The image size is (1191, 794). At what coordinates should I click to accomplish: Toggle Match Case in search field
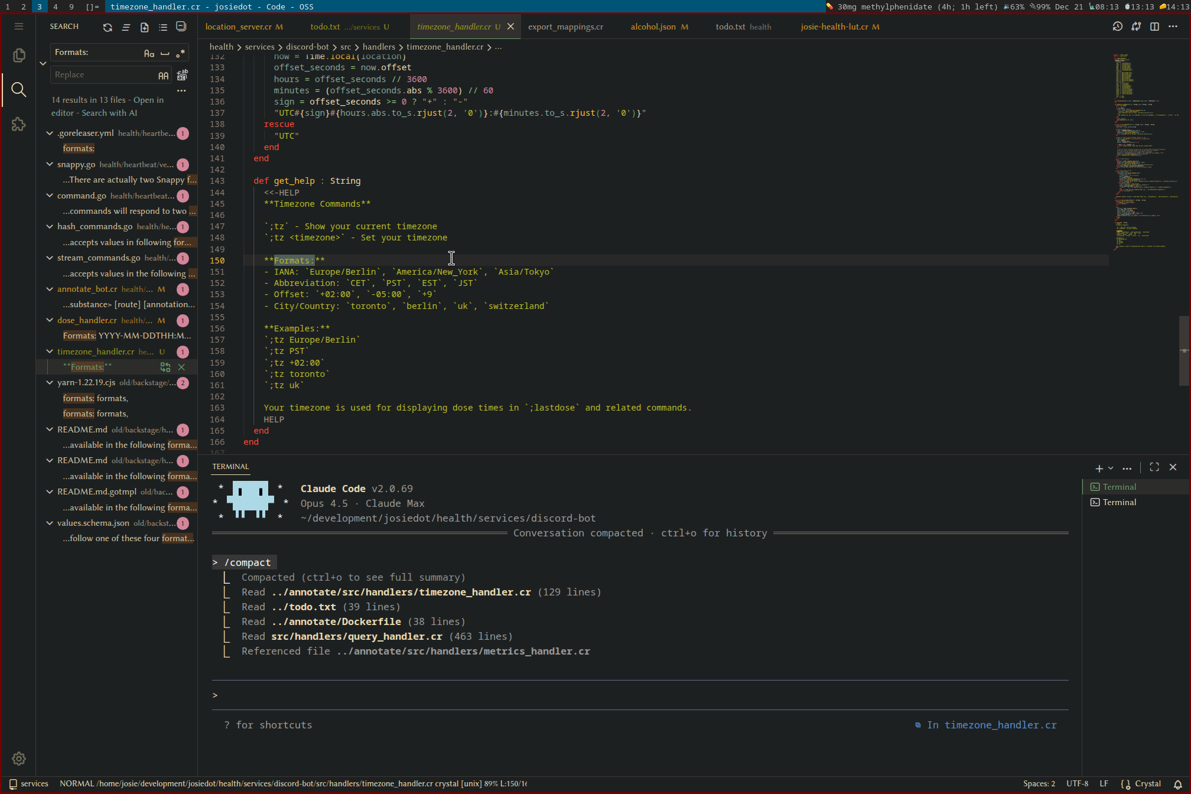(149, 53)
